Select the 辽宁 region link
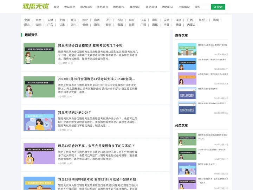253x190 pixels. point(109,20)
